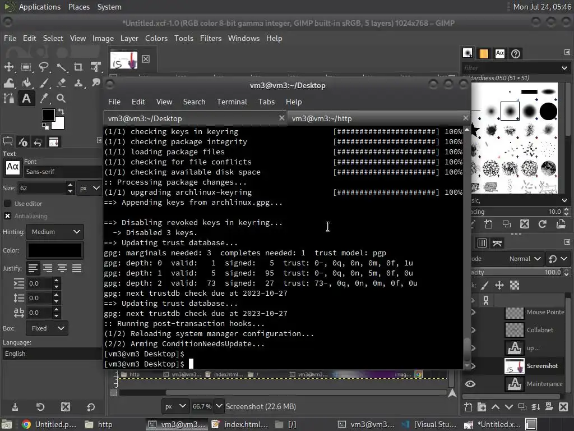Select the Warp Transform tool
The image size is (574, 431).
click(9, 83)
